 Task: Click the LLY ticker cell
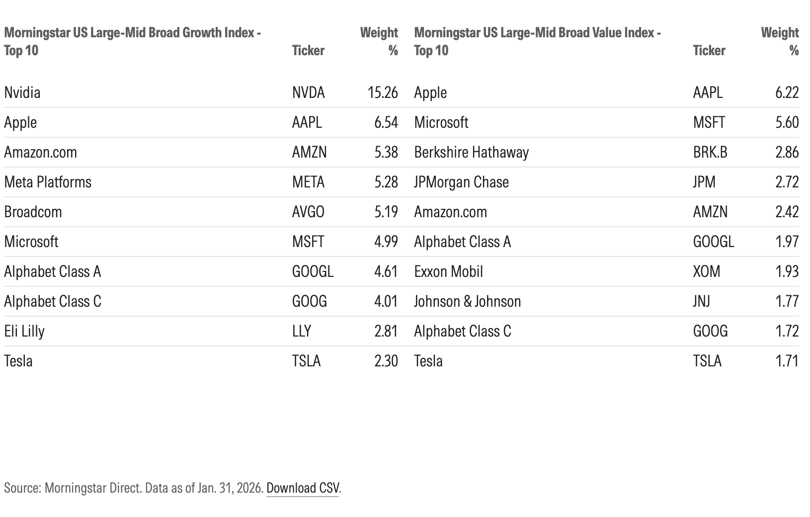coord(302,331)
